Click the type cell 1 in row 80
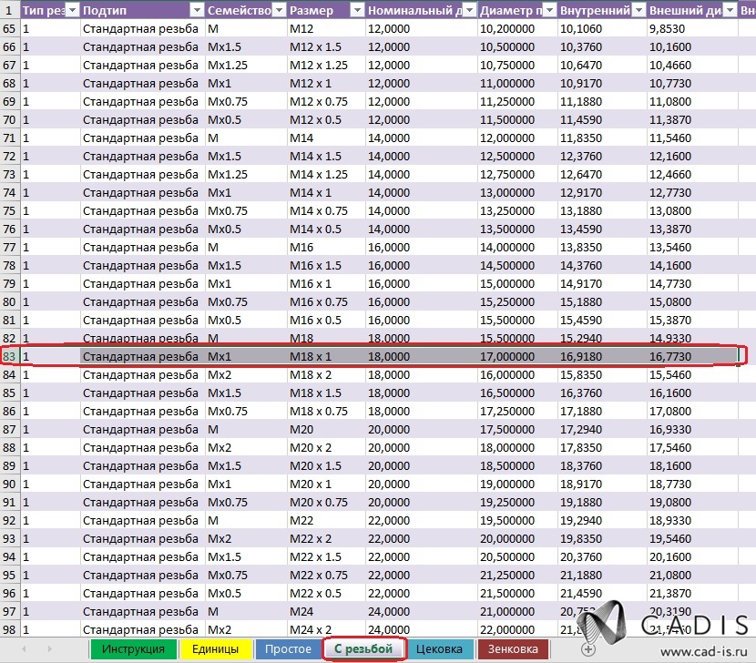 tap(50, 301)
